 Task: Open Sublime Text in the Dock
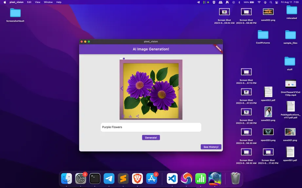[123, 179]
